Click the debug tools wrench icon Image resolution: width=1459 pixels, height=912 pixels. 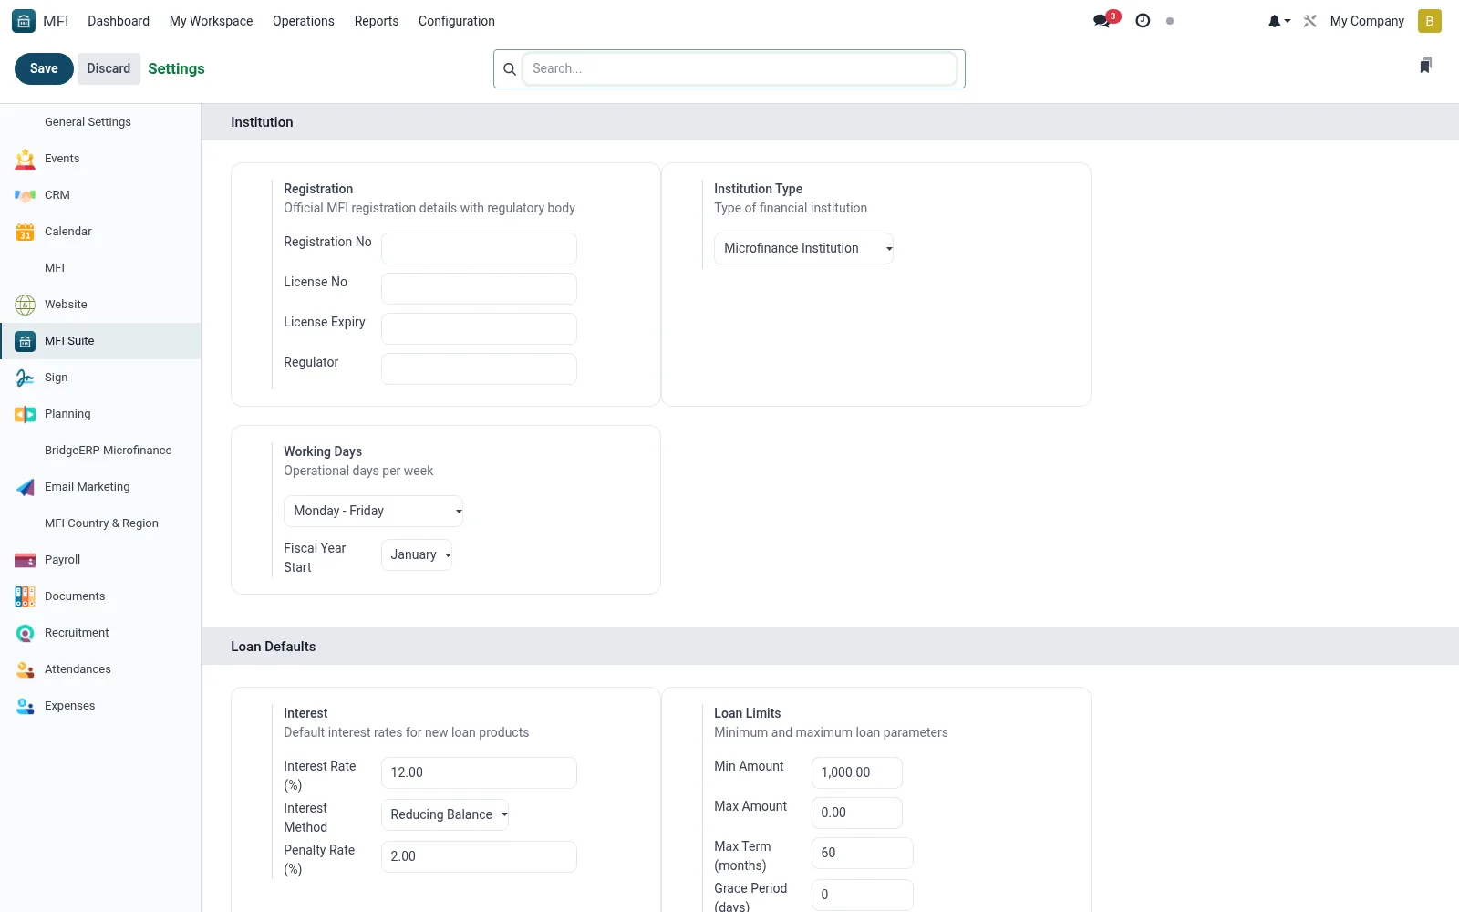pyautogui.click(x=1310, y=21)
